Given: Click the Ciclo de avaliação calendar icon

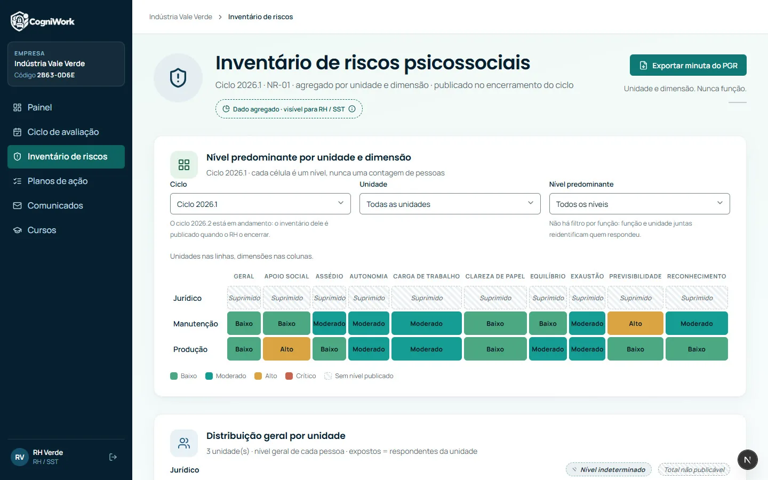Looking at the screenshot, I should pos(17,132).
